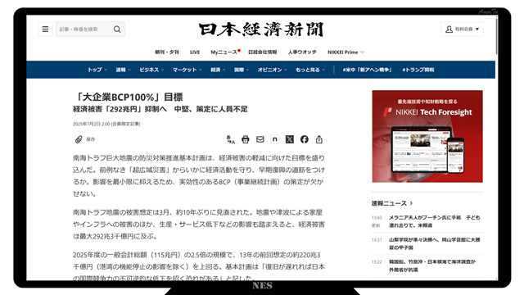524x295 pixels.
Task: Print the article via printer icon
Action: [246, 139]
